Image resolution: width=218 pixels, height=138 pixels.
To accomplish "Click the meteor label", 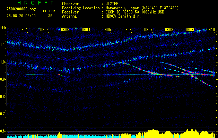I will (49, 11).
